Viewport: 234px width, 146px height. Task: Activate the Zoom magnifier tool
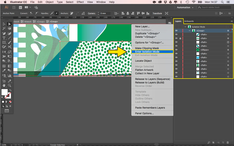point(10,85)
